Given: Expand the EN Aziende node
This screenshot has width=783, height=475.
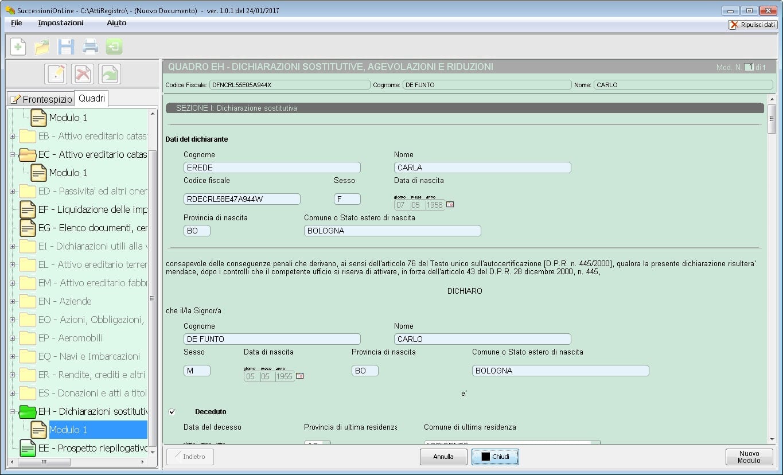Looking at the screenshot, I should (x=13, y=302).
